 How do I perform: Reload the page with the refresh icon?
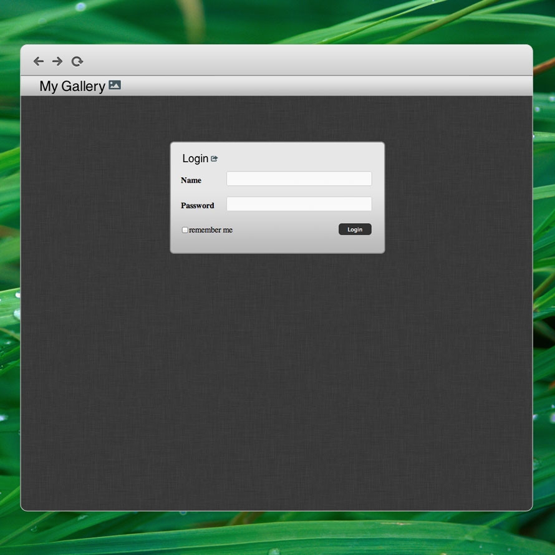(x=77, y=61)
